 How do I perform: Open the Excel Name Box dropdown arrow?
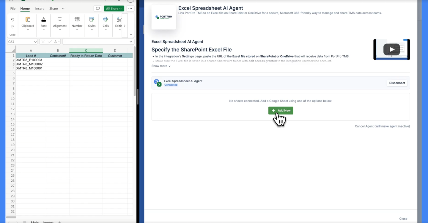pyautogui.click(x=35, y=42)
